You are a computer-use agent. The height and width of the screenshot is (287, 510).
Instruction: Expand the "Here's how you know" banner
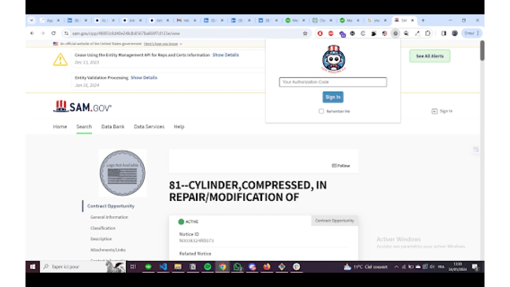point(163,43)
